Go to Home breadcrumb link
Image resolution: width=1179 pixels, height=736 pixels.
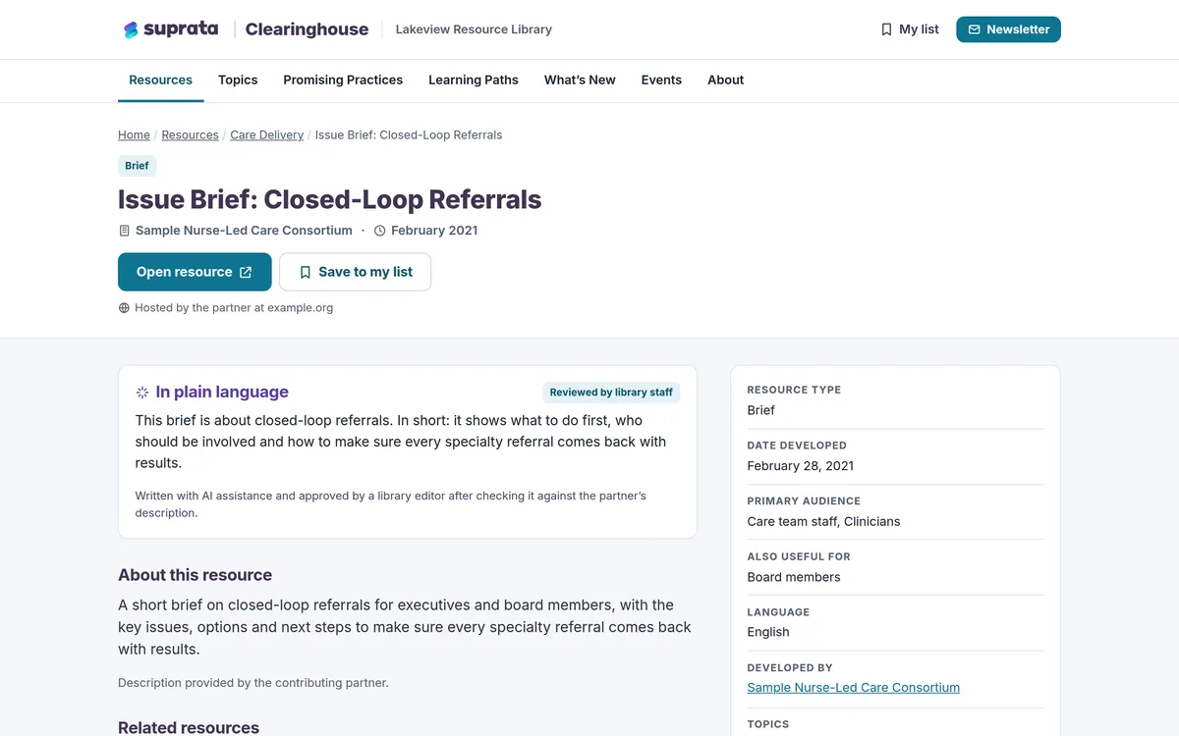coord(134,135)
